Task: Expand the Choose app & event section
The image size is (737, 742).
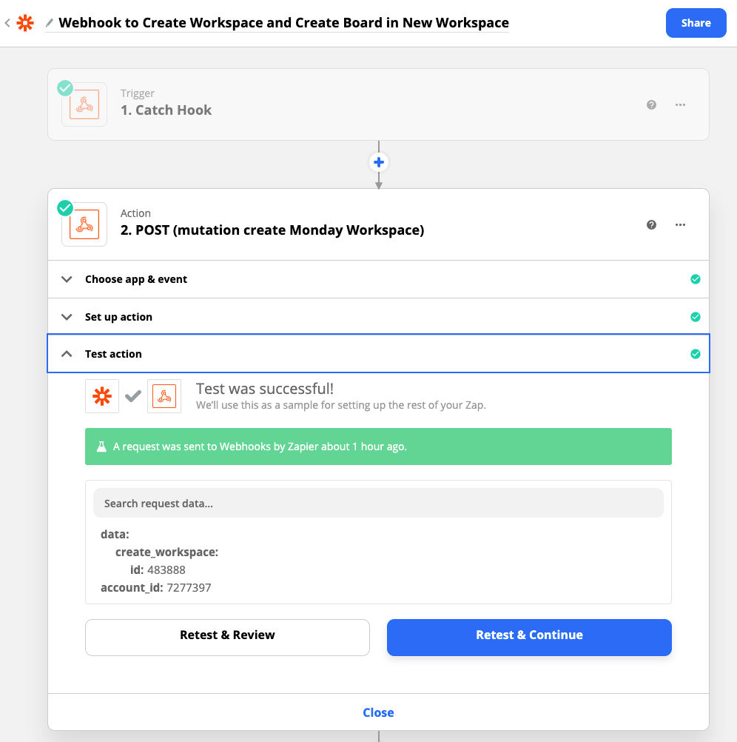Action: [378, 279]
